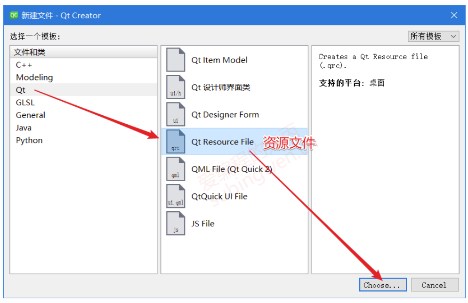
Task: Click the ui/h designer class file icon
Action: 176,87
